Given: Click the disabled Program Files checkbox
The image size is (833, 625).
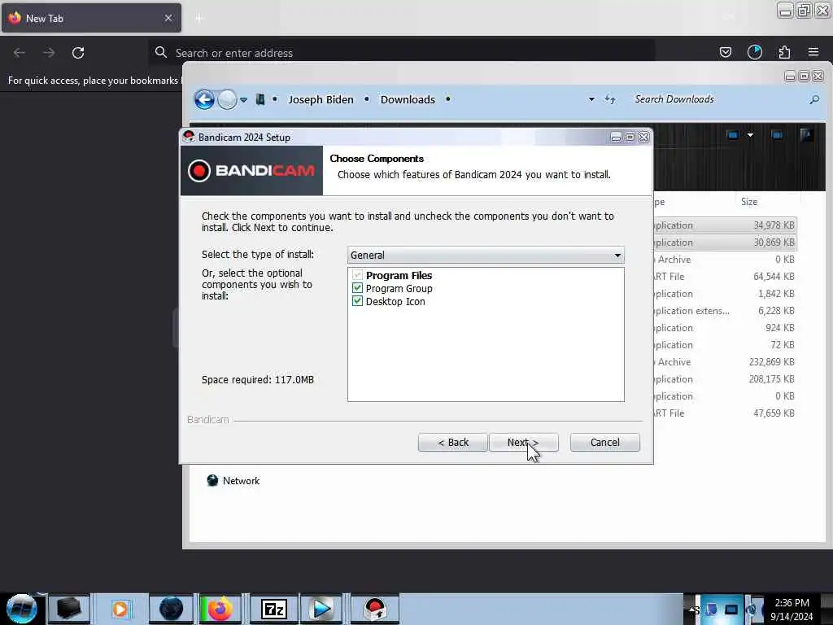Looking at the screenshot, I should click(358, 275).
